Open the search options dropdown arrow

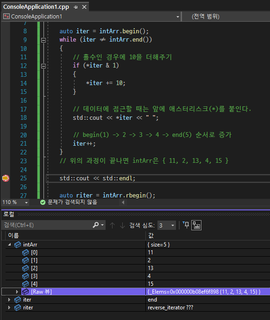pos(102,225)
